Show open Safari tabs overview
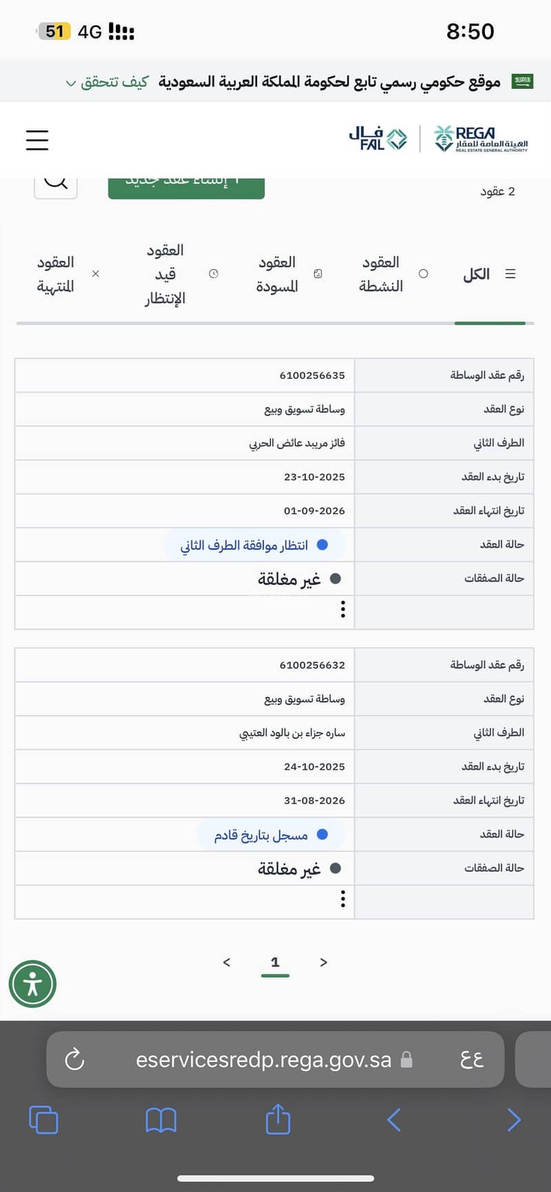551x1192 pixels. pos(43,1120)
